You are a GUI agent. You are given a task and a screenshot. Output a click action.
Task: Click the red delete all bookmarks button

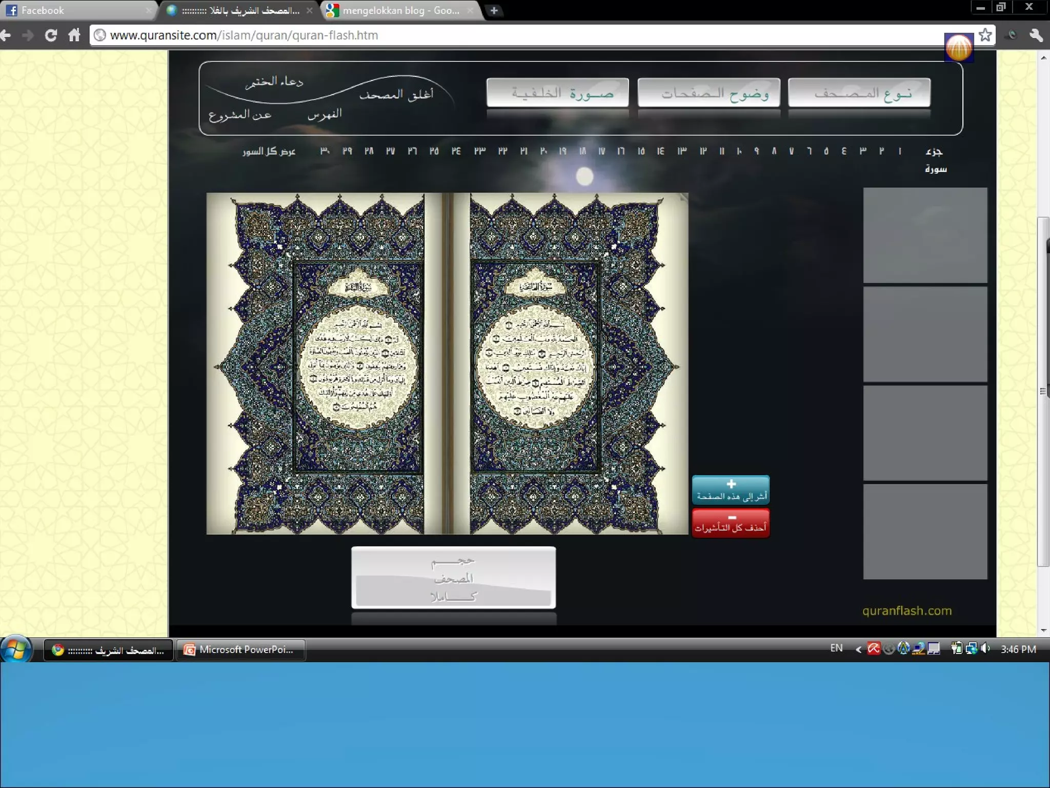click(731, 523)
